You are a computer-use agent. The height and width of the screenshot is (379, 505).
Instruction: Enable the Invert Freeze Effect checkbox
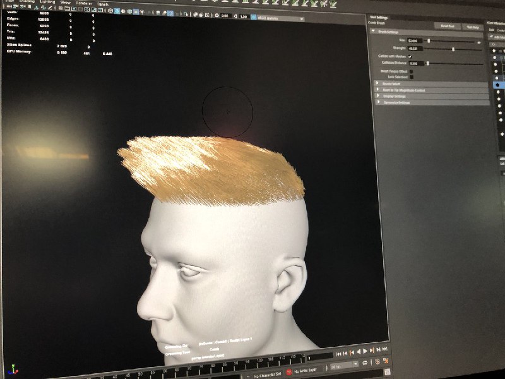point(412,71)
